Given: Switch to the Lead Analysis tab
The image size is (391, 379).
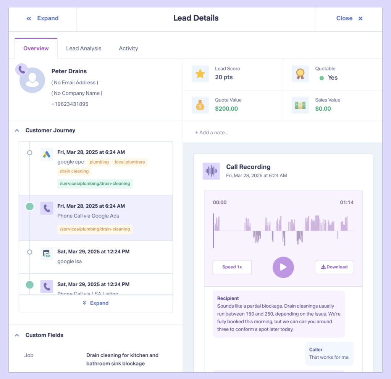Looking at the screenshot, I should pos(84,48).
